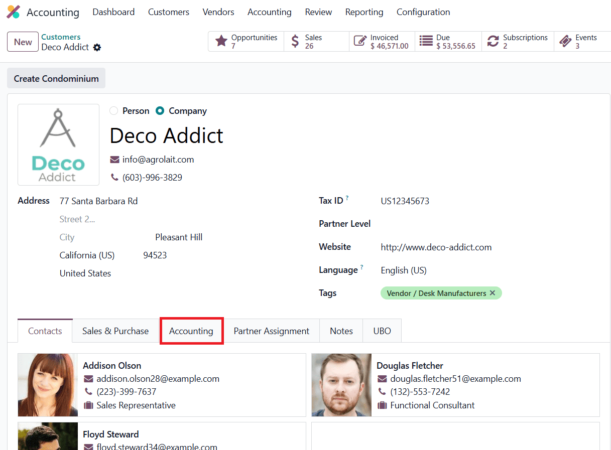611x450 pixels.
Task: Switch to the UBO tab
Action: coord(382,331)
